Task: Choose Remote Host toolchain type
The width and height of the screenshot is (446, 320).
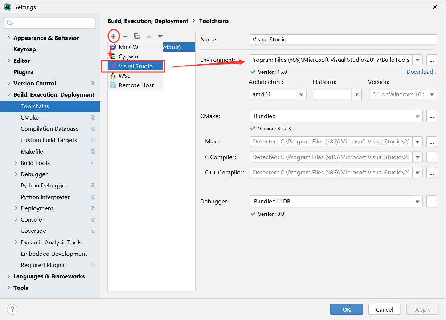Action: tap(135, 85)
